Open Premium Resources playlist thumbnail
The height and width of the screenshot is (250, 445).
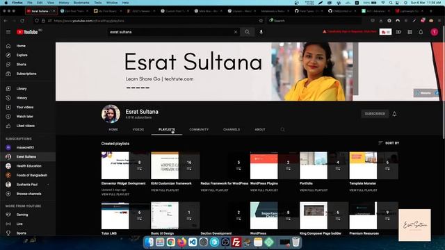tap(373, 215)
